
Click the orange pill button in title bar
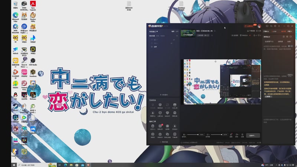[249, 26]
